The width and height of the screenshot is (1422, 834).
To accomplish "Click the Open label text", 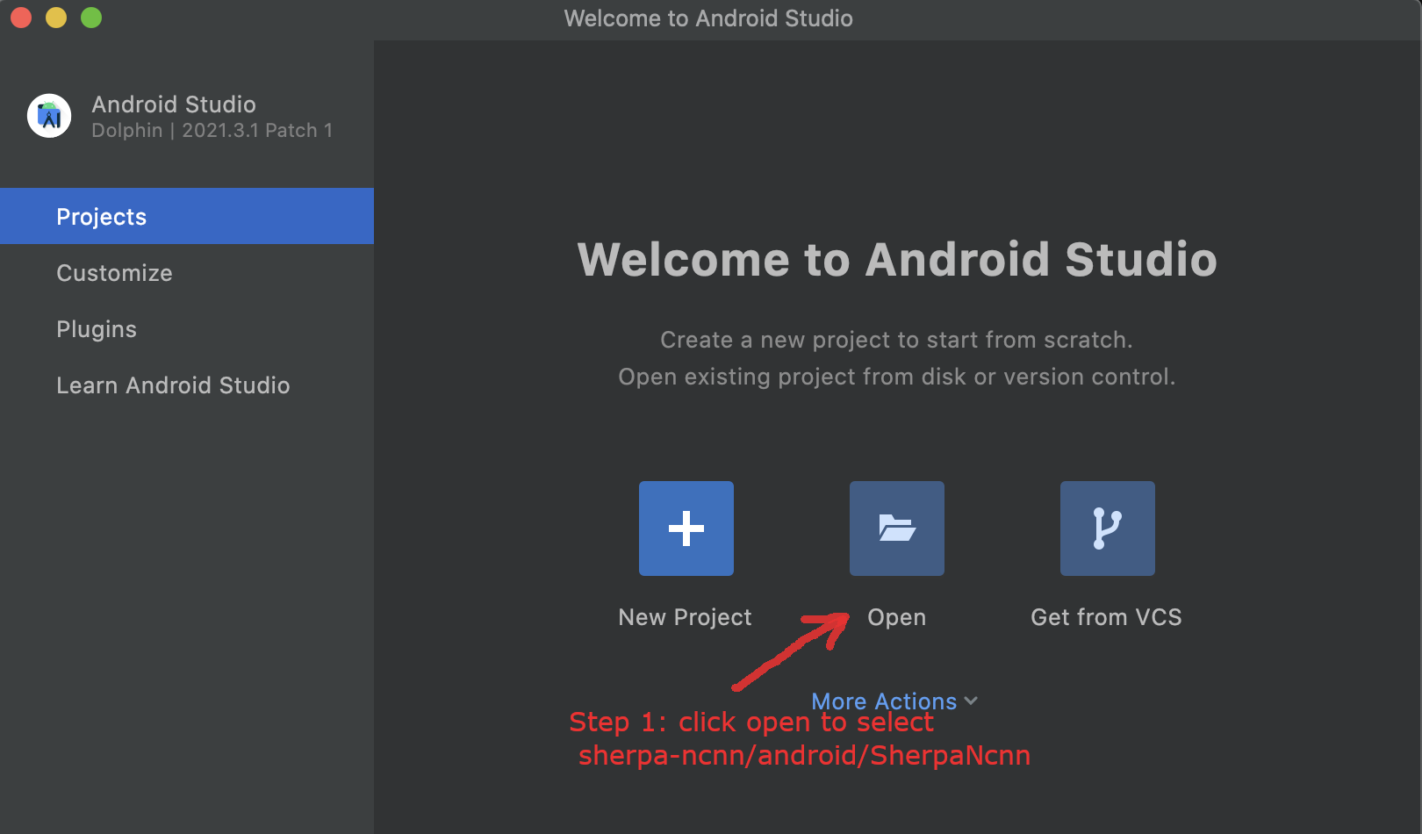I will [896, 617].
